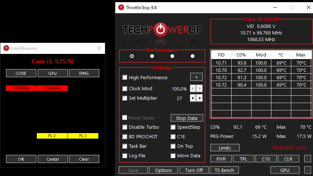Toggle the Clock Mod checkbox
Image resolution: width=313 pixels, height=176 pixels.
point(124,88)
